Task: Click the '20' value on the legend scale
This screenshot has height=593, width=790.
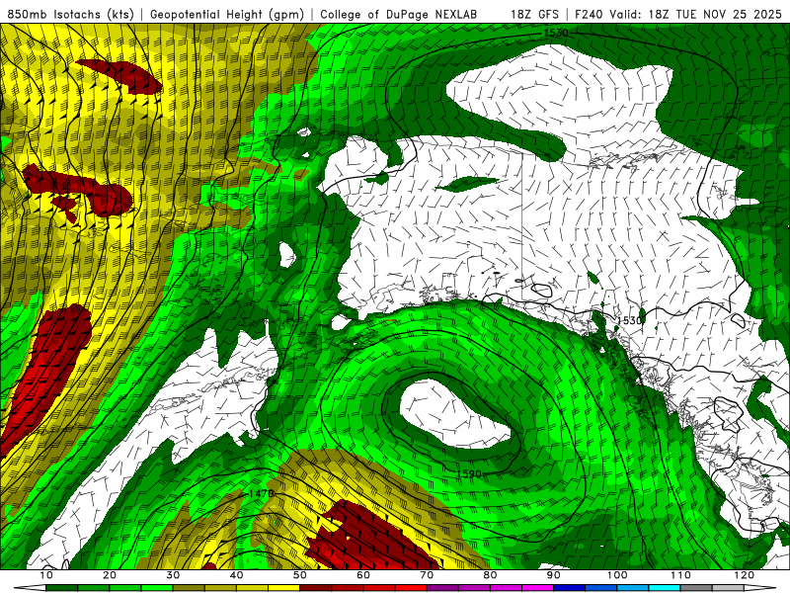Action: [110, 575]
